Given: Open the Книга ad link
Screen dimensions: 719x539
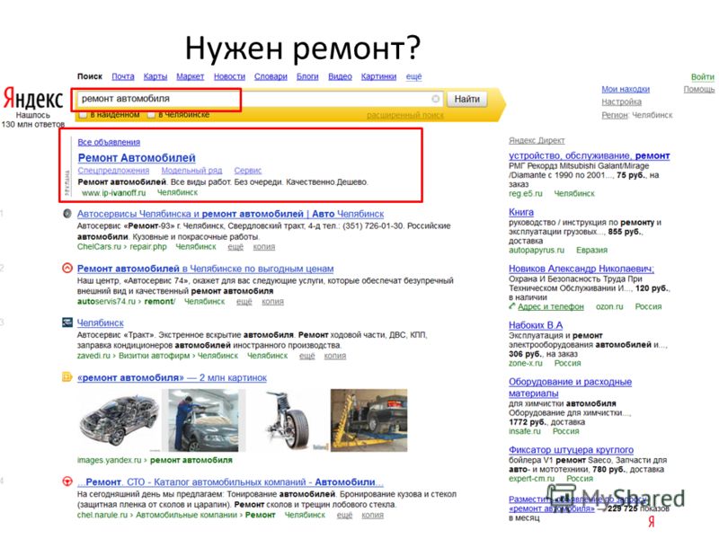Looking at the screenshot, I should point(521,212).
